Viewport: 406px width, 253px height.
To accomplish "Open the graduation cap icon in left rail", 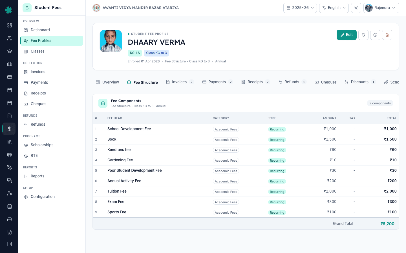I will tap(10, 51).
